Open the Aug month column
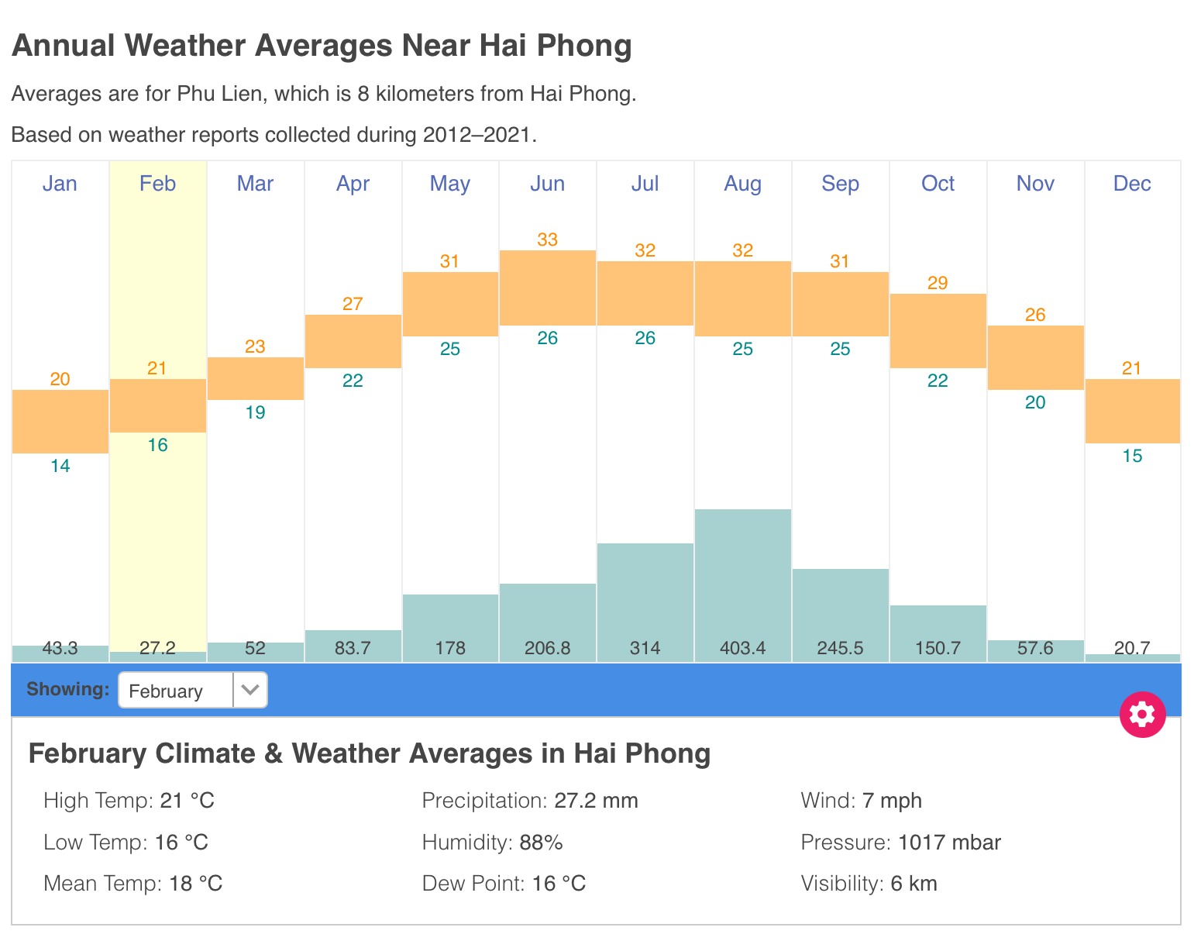The width and height of the screenshot is (1194, 941). (742, 184)
